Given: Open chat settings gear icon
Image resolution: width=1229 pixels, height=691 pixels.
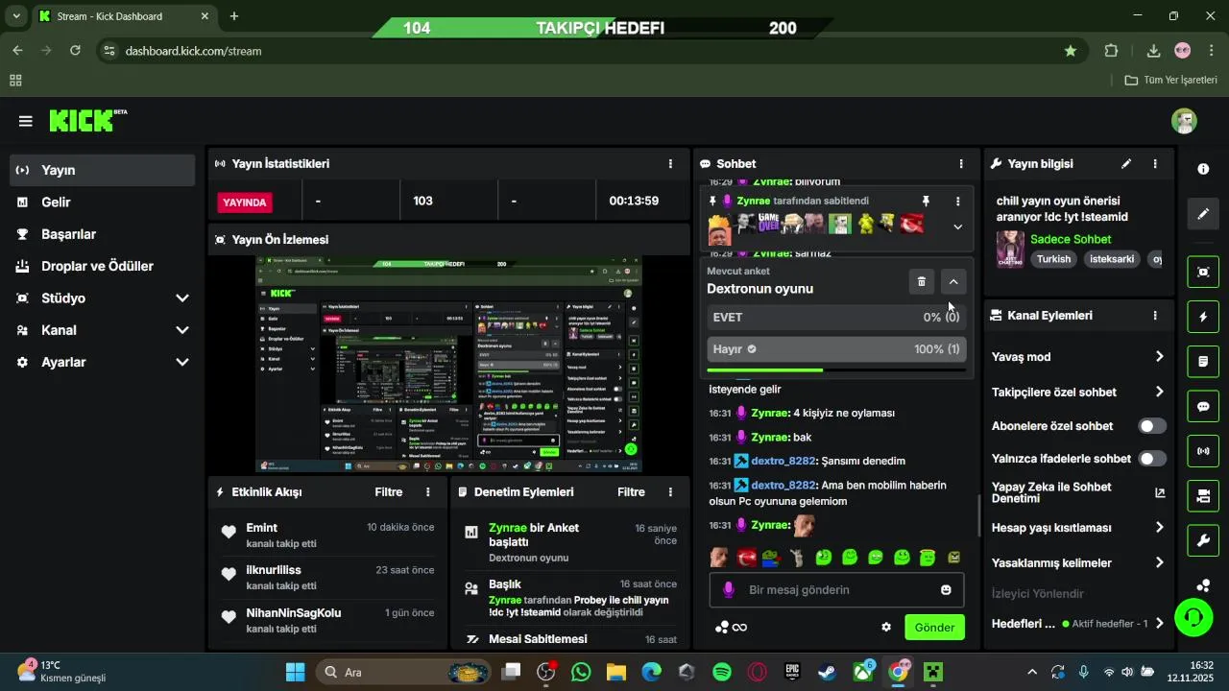Looking at the screenshot, I should click(886, 628).
